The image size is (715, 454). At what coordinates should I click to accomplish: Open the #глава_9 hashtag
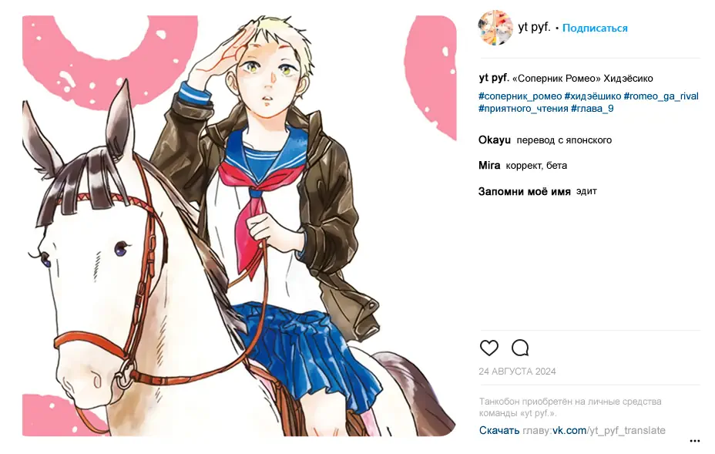[x=592, y=109]
